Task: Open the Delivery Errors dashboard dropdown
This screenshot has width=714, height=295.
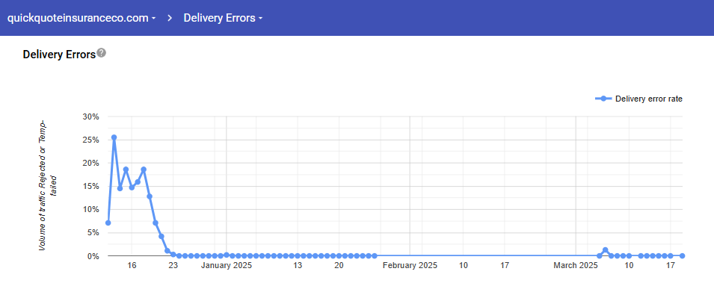Action: coord(223,18)
